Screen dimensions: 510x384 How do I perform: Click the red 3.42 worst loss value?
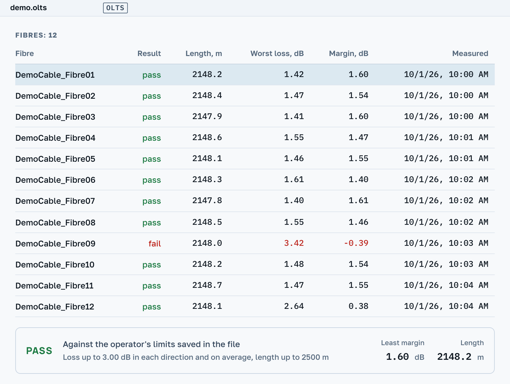(x=294, y=243)
